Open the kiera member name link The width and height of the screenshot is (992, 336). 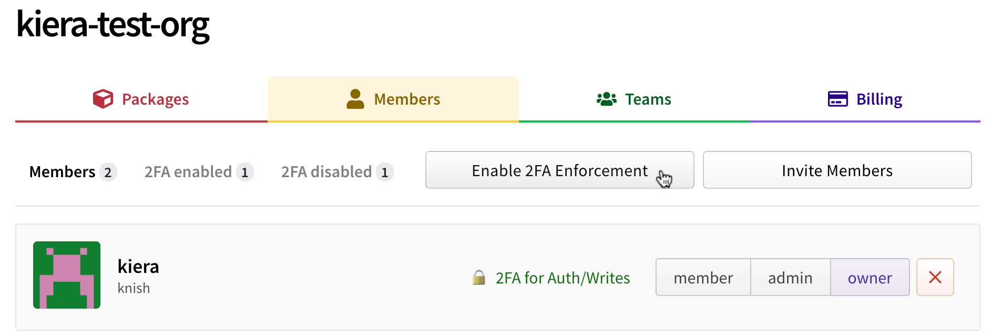tap(138, 267)
